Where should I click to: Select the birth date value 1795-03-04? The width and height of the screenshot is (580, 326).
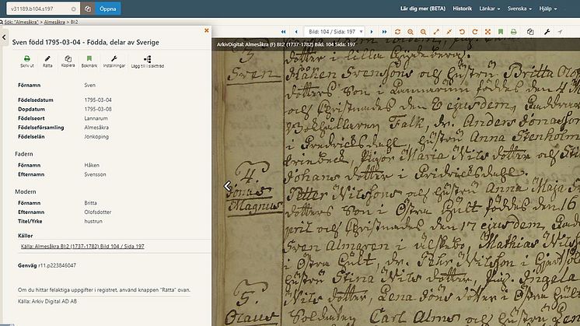click(x=98, y=100)
